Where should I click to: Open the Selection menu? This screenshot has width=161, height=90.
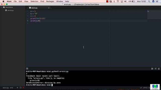click(x=34, y=1)
